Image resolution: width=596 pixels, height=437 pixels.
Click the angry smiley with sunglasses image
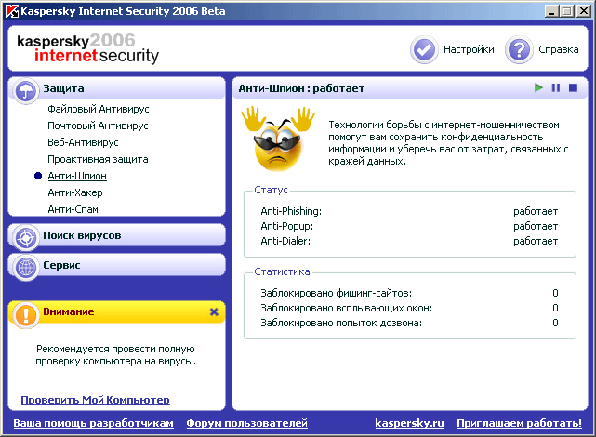coord(278,139)
